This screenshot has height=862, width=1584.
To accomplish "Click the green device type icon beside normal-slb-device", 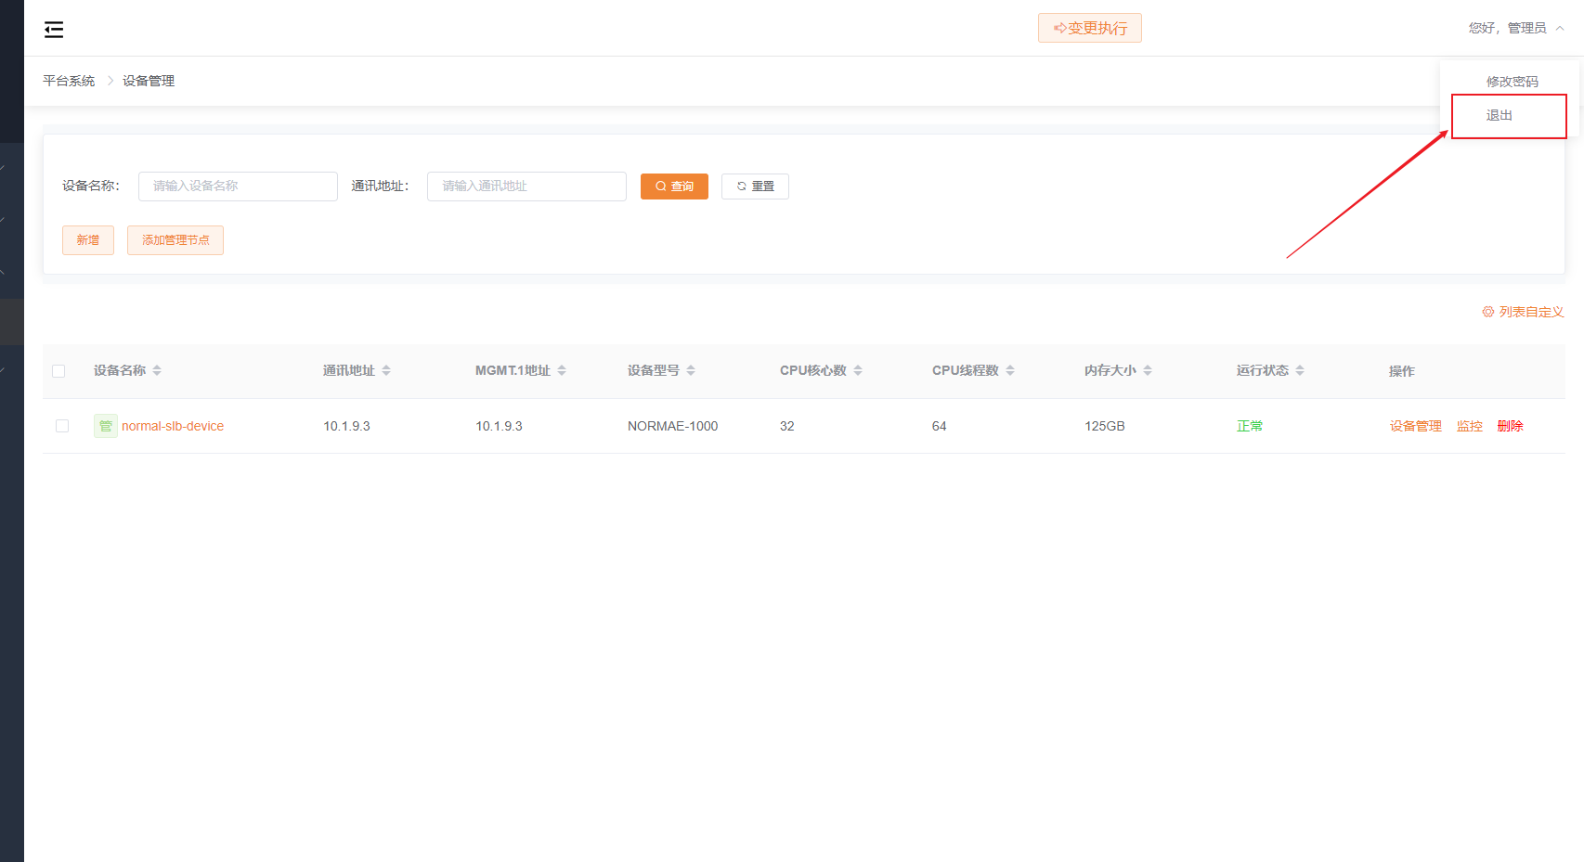I will click(x=106, y=426).
